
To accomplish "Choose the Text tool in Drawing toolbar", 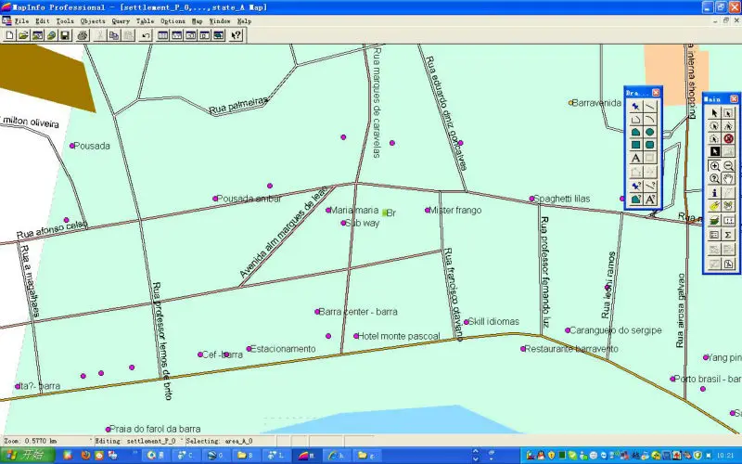I will coord(636,159).
